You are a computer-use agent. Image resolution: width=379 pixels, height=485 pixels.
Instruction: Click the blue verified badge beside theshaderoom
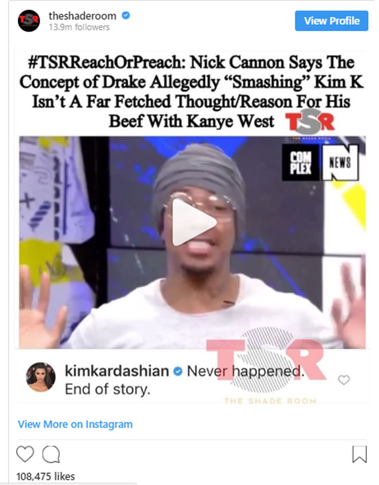pyautogui.click(x=126, y=15)
